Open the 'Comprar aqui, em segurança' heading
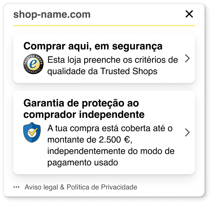This screenshot has width=212, height=204. [93, 46]
